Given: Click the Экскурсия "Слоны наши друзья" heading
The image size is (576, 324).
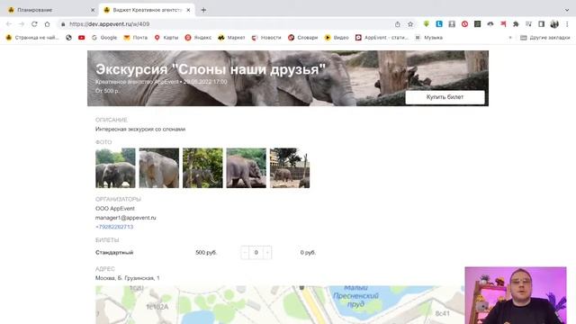Looking at the screenshot, I should point(211,69).
